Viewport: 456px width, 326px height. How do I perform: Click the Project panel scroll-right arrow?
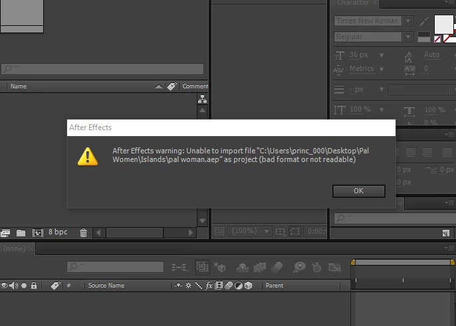191,232
